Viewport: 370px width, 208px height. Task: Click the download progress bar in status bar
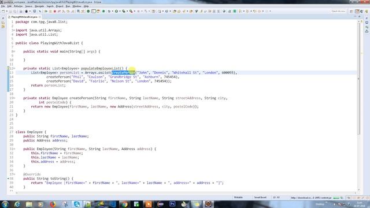click(x=336, y=198)
